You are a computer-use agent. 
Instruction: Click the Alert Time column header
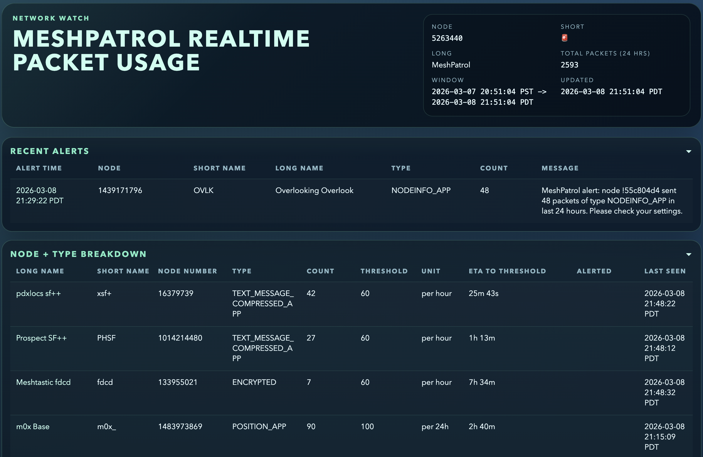coord(39,168)
